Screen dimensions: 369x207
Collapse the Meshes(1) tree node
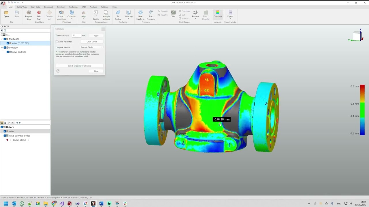[x=2, y=39]
